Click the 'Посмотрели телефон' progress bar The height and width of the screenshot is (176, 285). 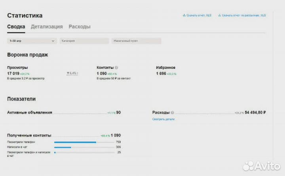pos(84,142)
